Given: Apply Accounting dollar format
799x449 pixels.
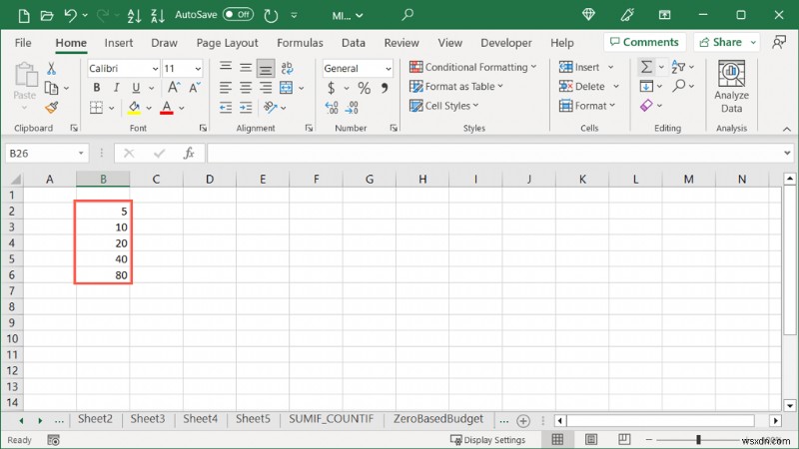Looking at the screenshot, I should 332,88.
